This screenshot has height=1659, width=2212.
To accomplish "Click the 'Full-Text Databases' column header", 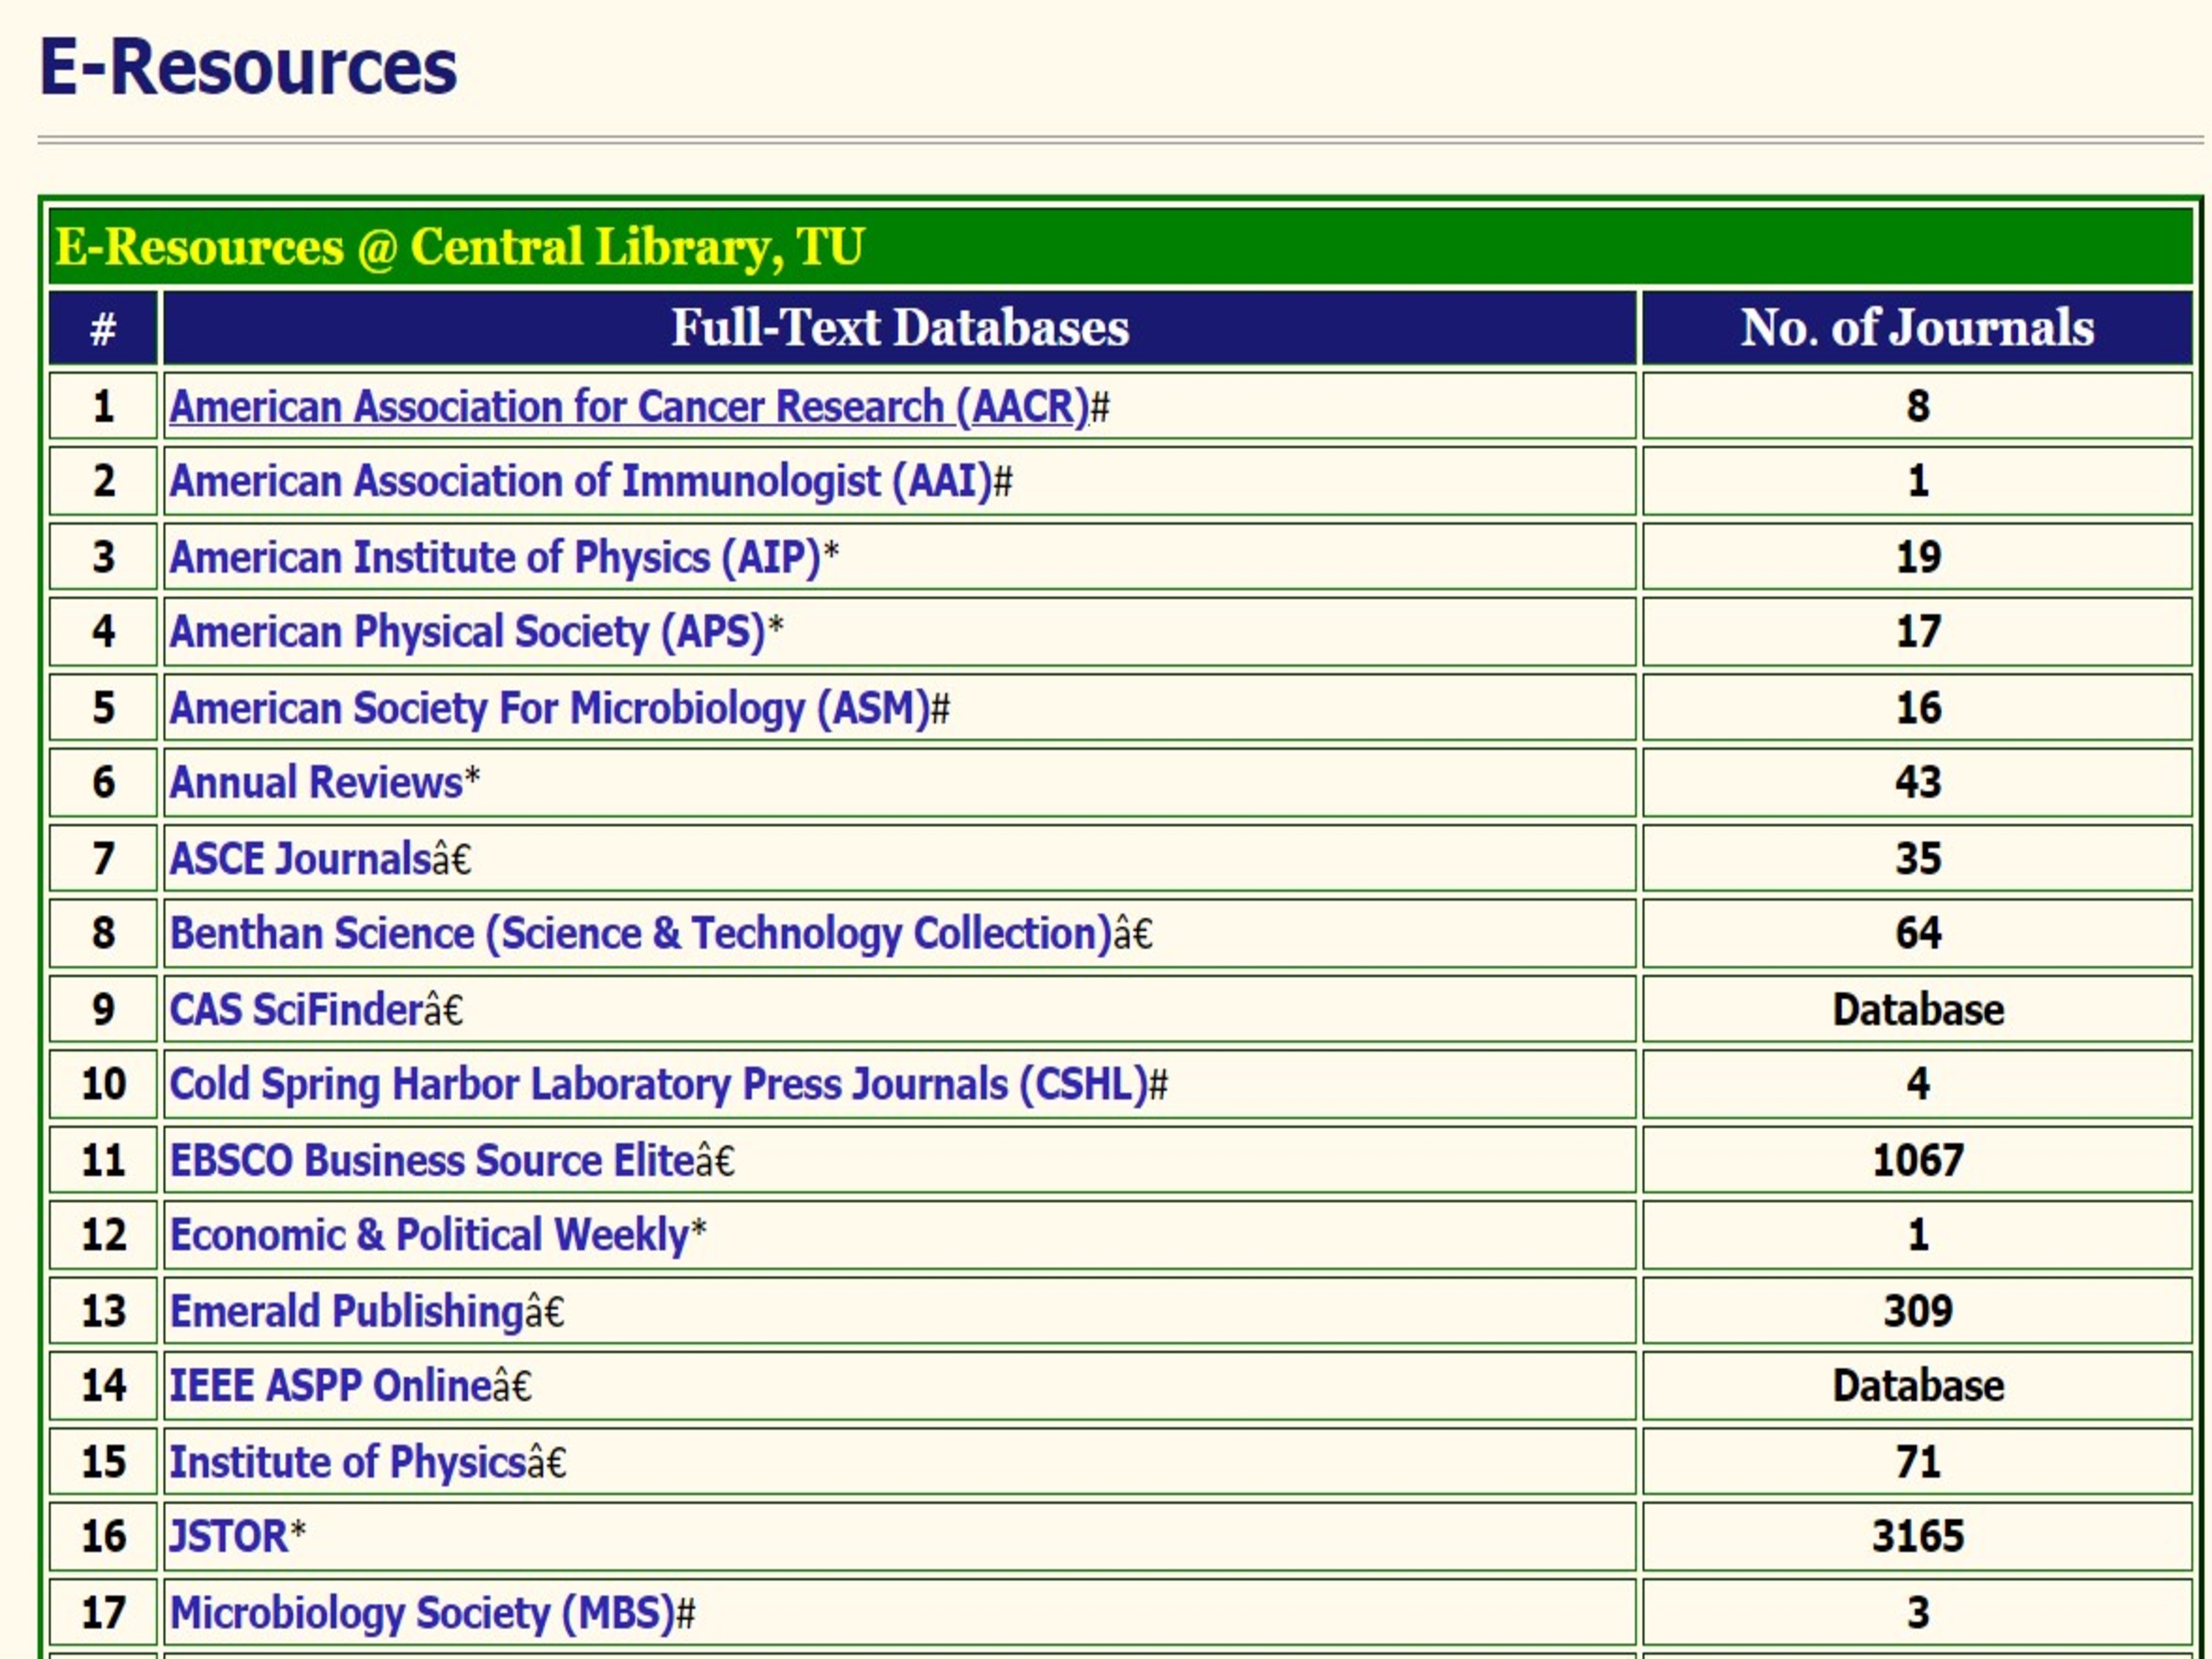I will tap(900, 328).
